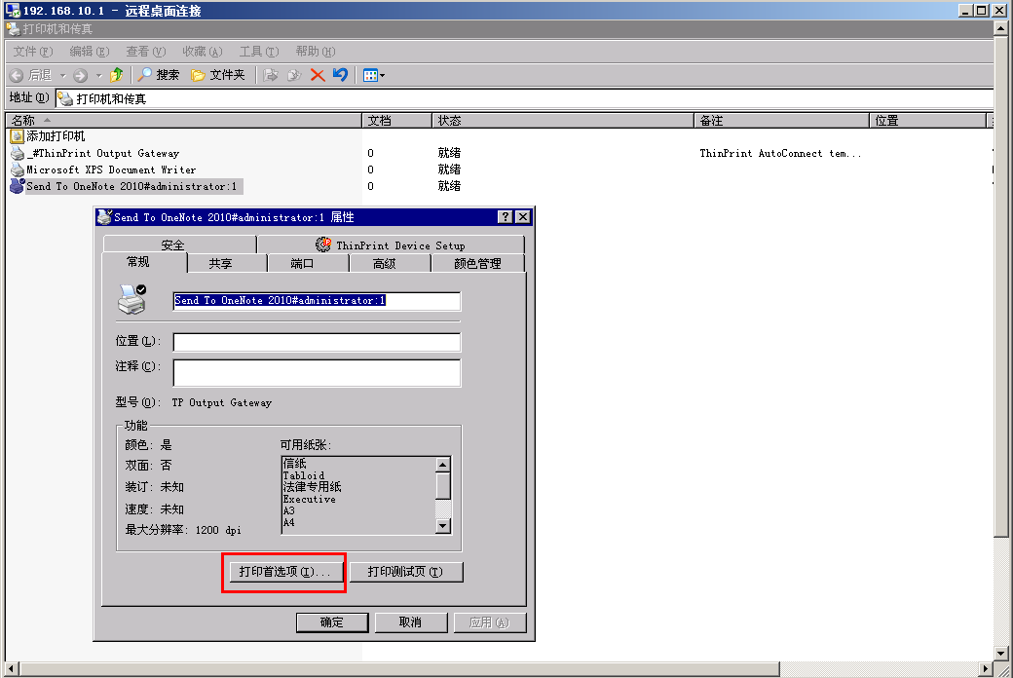Viewport: 1013px width, 678px height.
Task: Click 打印首选项(I)... button
Action: [x=285, y=572]
